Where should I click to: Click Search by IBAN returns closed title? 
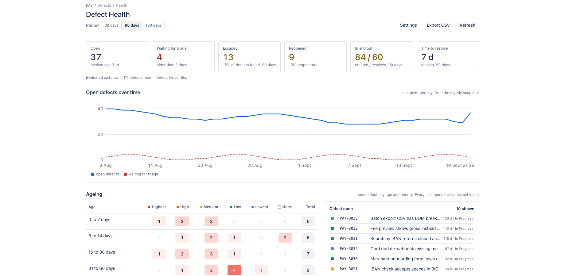point(405,239)
